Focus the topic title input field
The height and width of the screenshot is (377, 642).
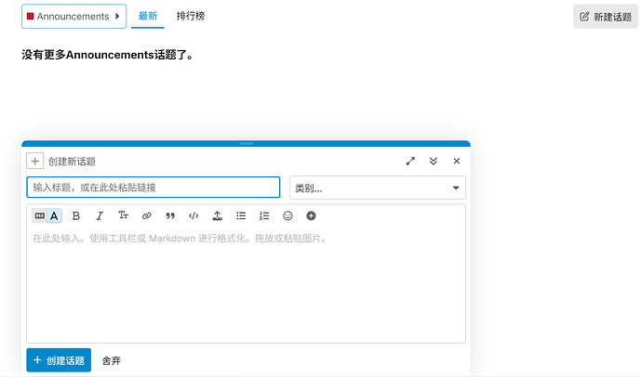pos(154,188)
